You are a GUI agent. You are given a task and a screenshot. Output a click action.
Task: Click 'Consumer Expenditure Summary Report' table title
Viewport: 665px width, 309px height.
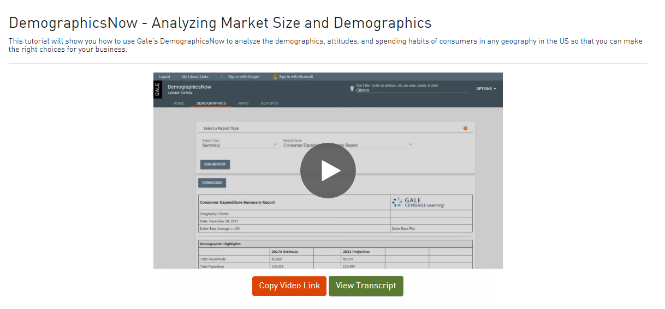pyautogui.click(x=238, y=202)
